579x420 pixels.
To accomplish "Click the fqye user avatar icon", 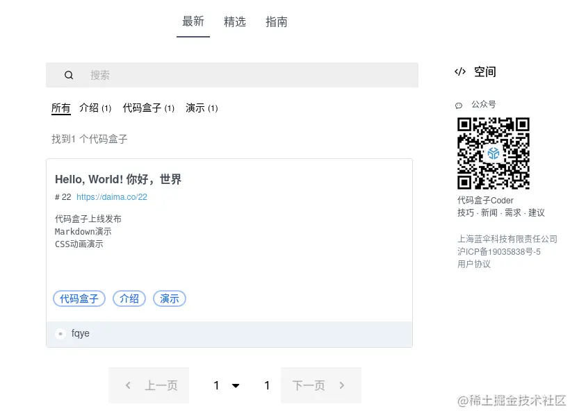I will [x=60, y=333].
